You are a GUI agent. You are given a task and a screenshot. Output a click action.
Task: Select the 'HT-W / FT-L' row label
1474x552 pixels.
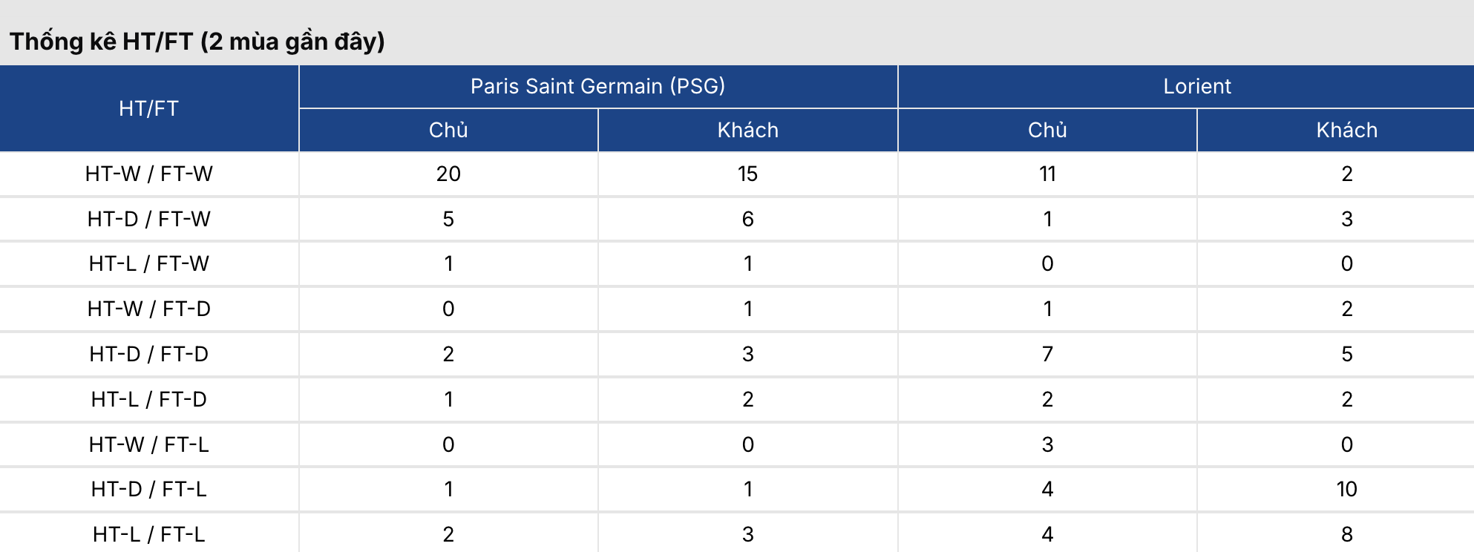pos(149,444)
